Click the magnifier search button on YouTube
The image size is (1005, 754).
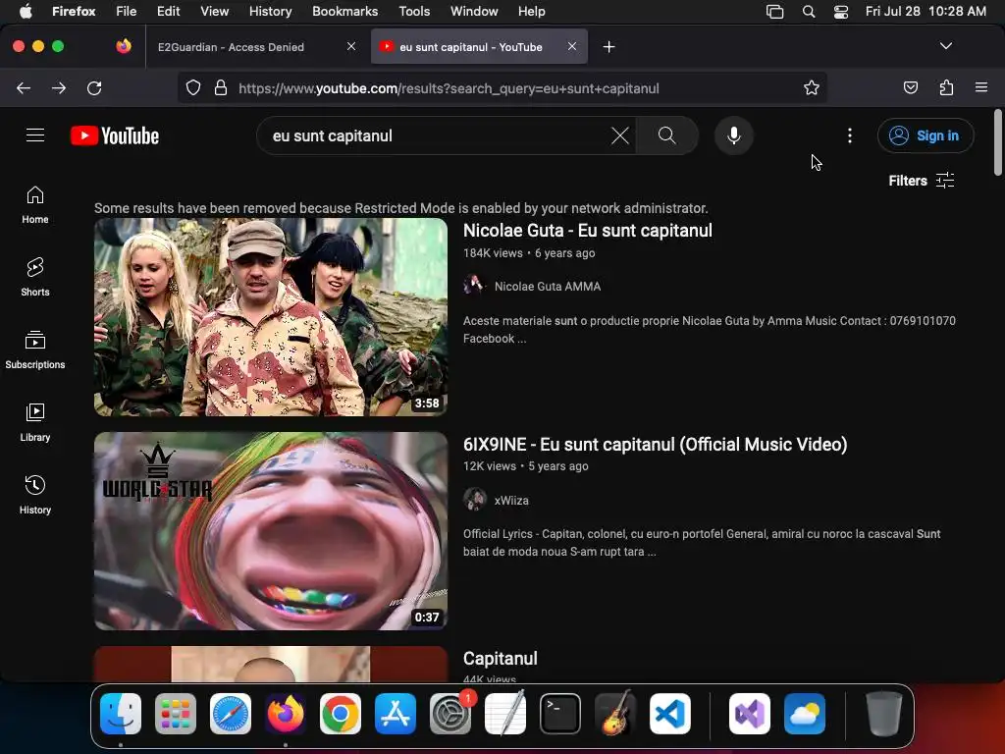tap(666, 135)
